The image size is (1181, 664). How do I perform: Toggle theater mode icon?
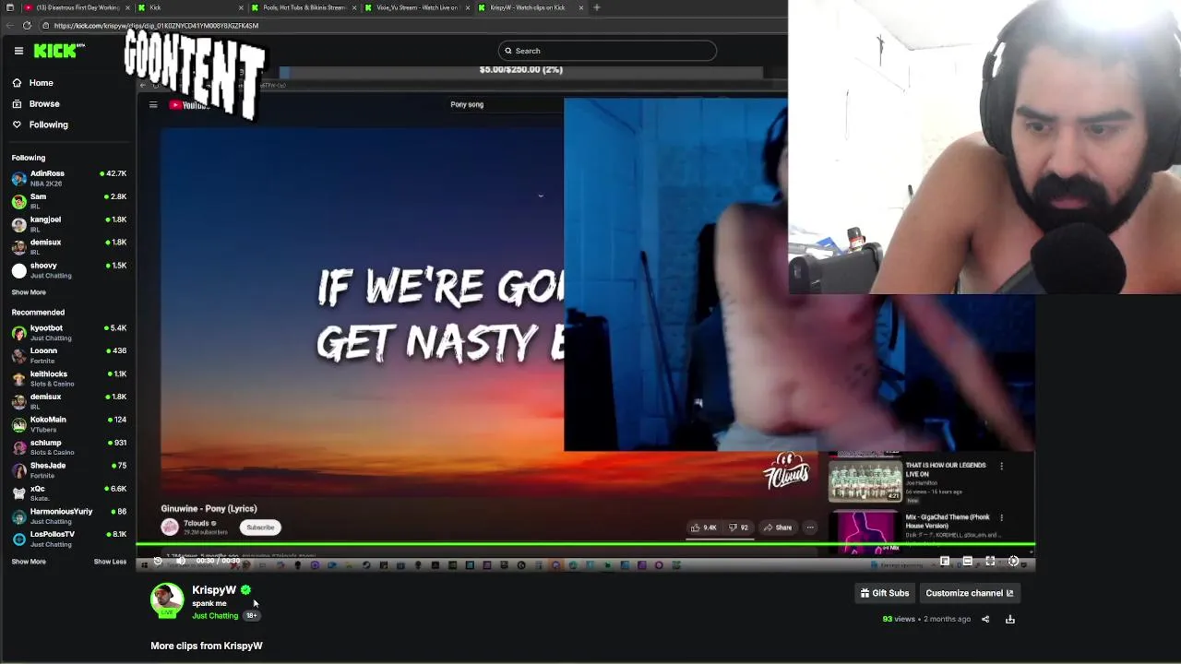(x=967, y=561)
